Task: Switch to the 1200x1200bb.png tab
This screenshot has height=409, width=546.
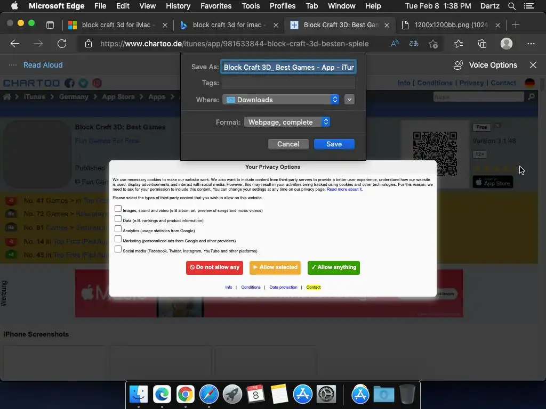Action: pos(451,24)
